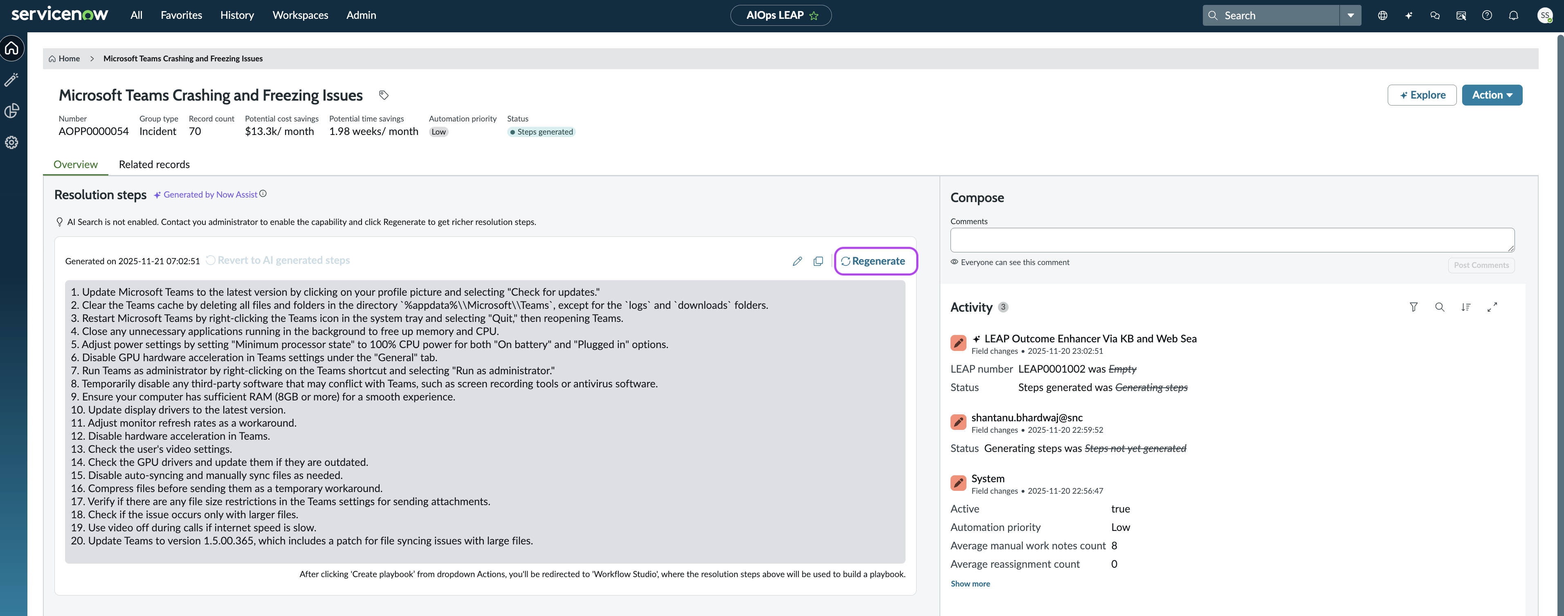Change Activity sort order
Image resolution: width=1564 pixels, height=616 pixels.
(1466, 307)
